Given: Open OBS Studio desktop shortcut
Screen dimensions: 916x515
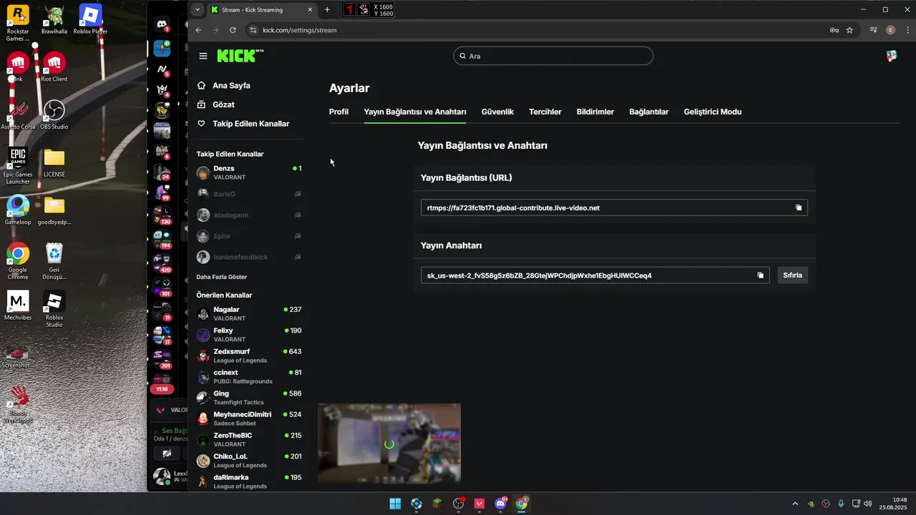Looking at the screenshot, I should click(54, 114).
